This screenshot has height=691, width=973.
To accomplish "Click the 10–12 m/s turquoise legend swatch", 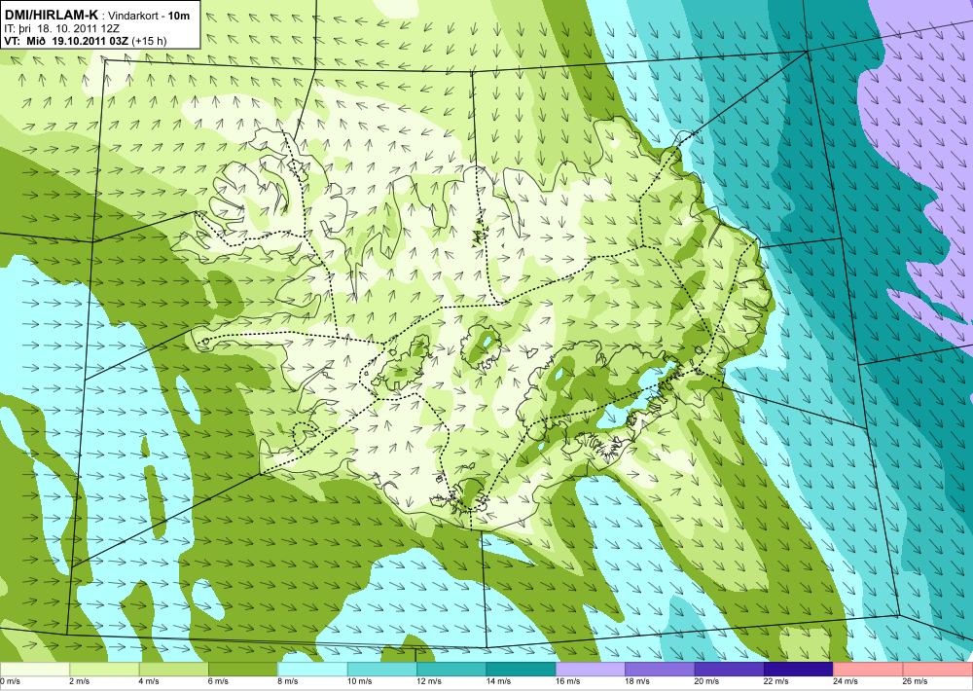I will tap(381, 670).
